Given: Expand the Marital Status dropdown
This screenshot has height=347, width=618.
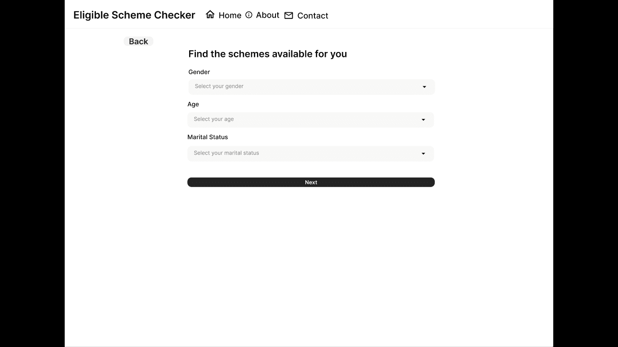Looking at the screenshot, I should click(310, 154).
